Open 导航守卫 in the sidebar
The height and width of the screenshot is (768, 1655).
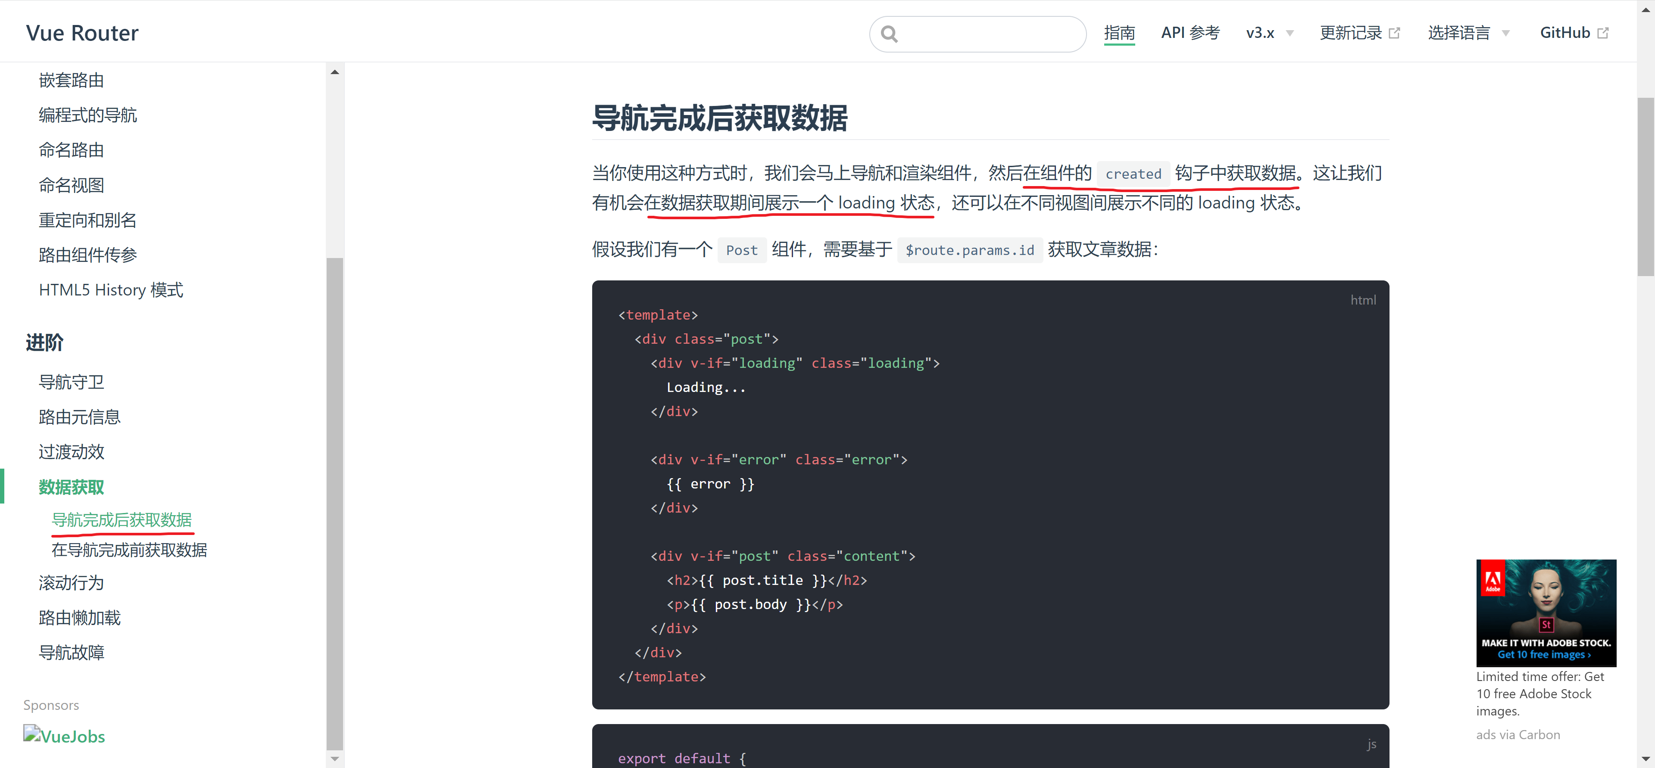coord(71,382)
